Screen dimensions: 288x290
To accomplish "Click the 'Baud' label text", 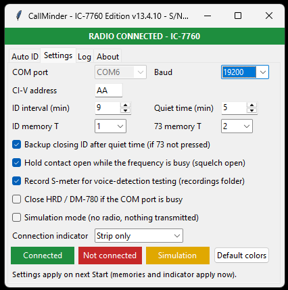I will (164, 72).
